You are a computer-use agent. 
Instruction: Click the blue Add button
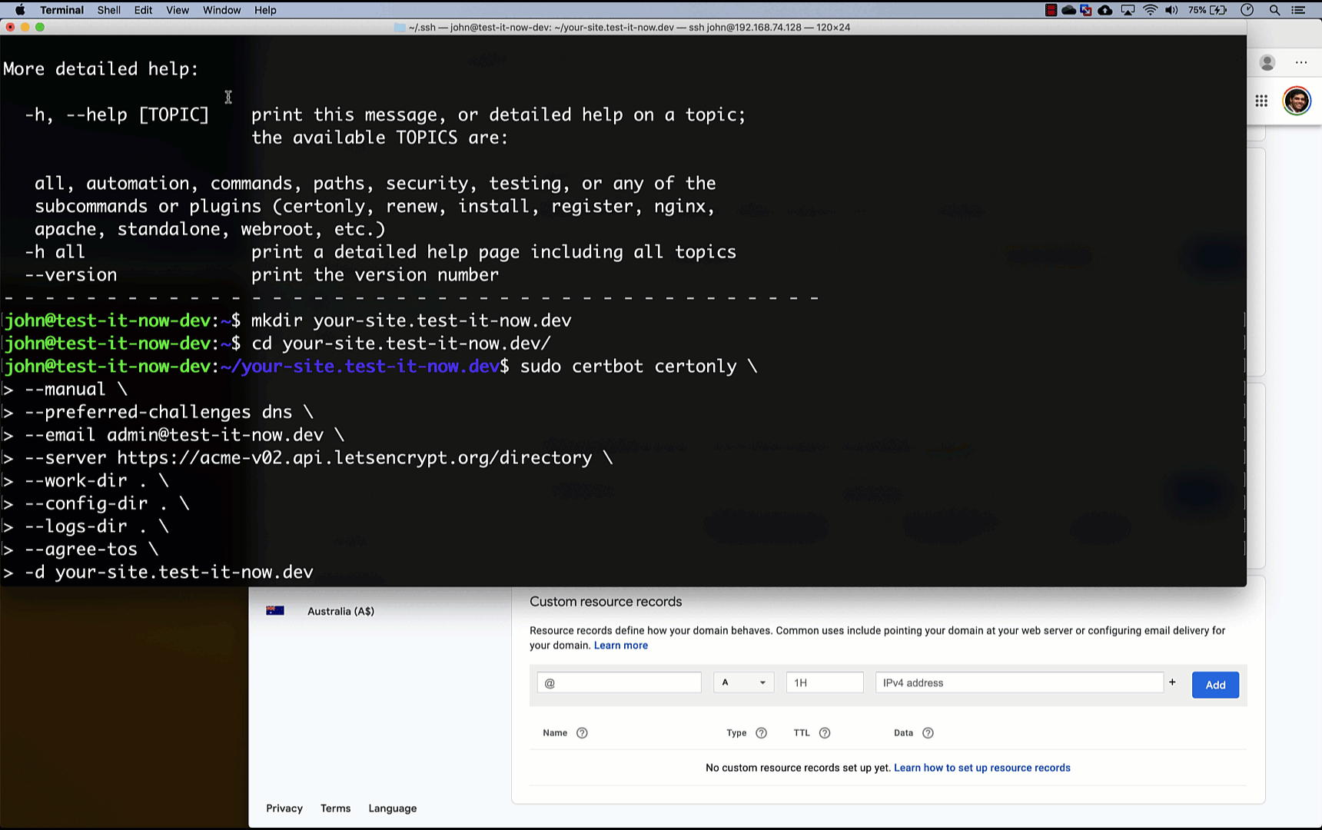coord(1215,685)
